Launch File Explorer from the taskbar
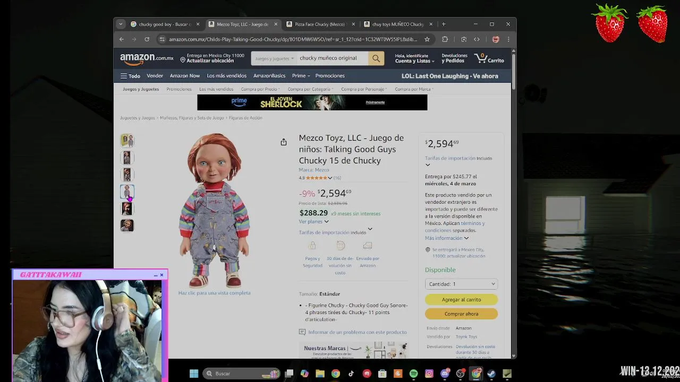The height and width of the screenshot is (382, 680). pos(320,374)
